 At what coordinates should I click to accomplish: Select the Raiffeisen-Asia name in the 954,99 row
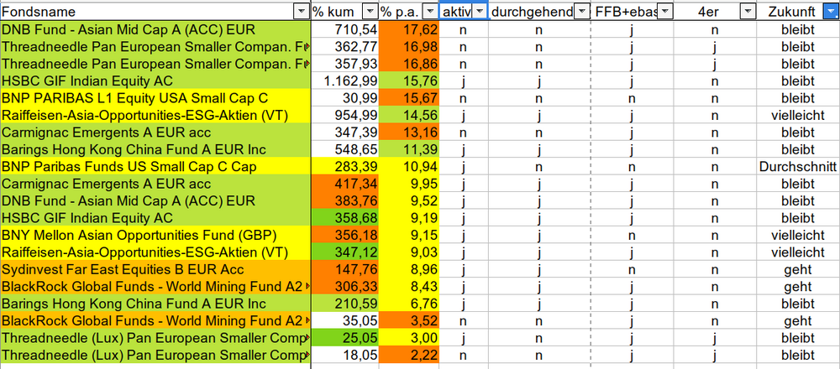point(155,116)
